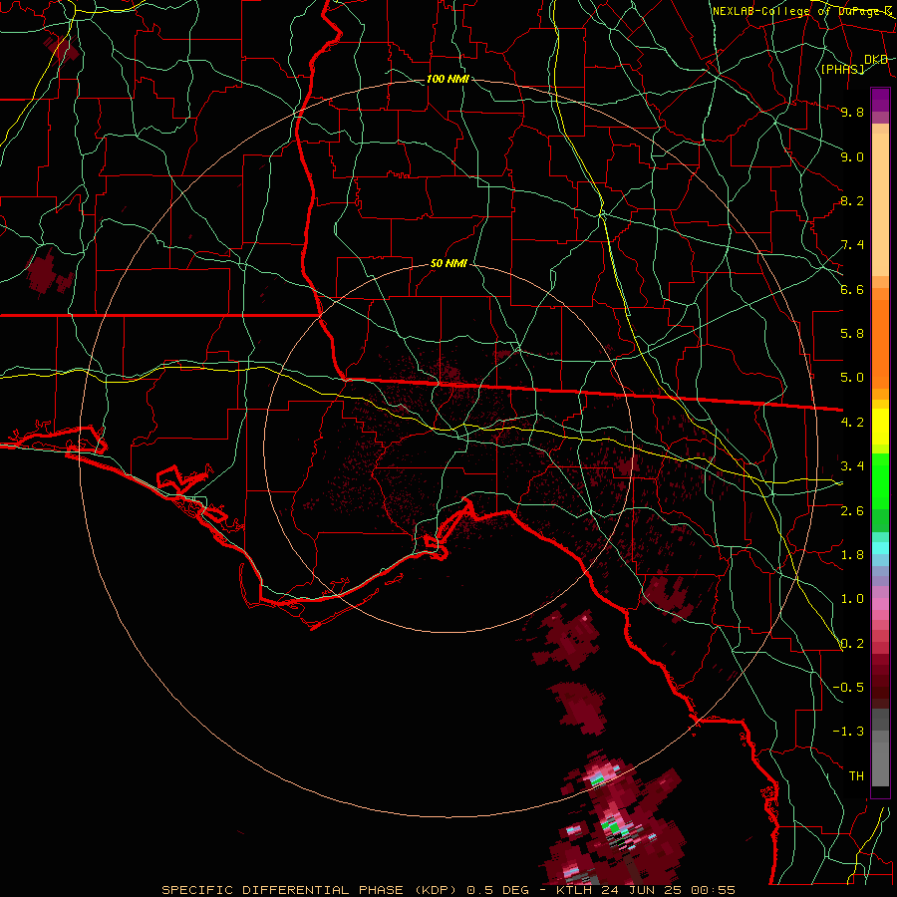
Task: Click the [PHAS] units label above the scale
Action: point(842,69)
